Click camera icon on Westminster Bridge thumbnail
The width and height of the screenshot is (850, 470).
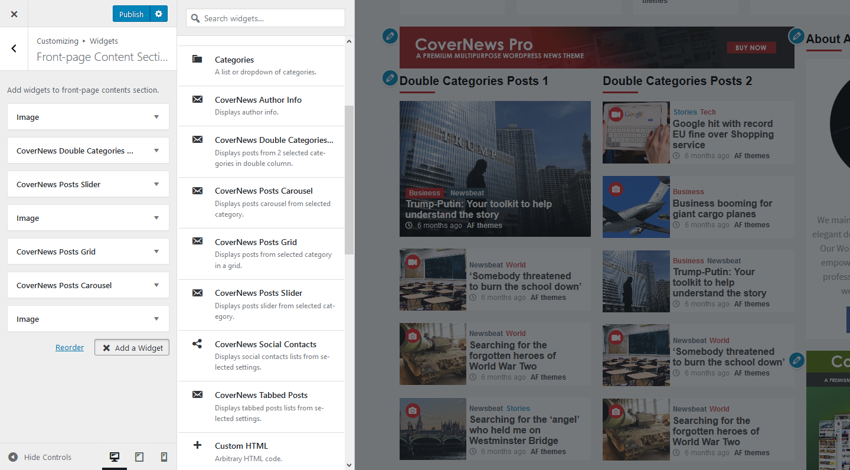pos(413,411)
